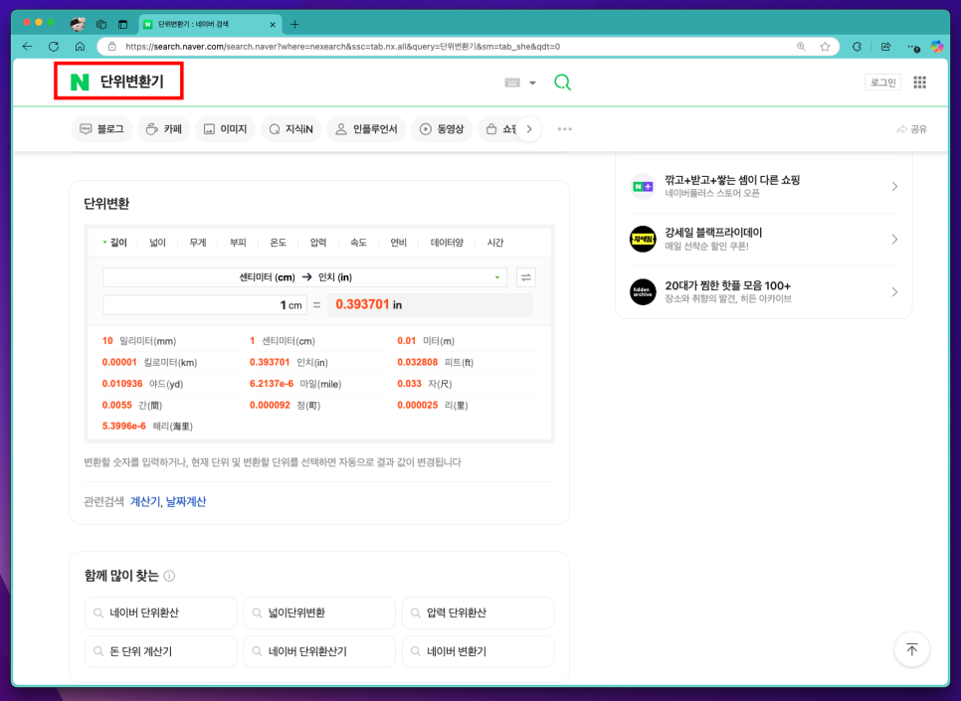Select the 속도 unit category
The image size is (961, 701).
coord(358,243)
